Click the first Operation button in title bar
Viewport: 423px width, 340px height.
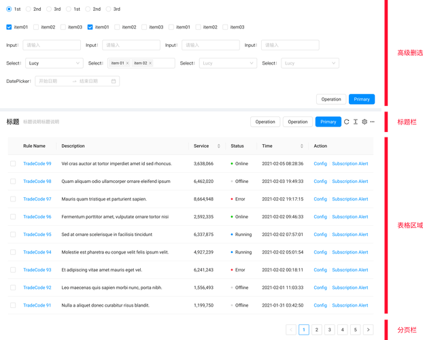265,122
